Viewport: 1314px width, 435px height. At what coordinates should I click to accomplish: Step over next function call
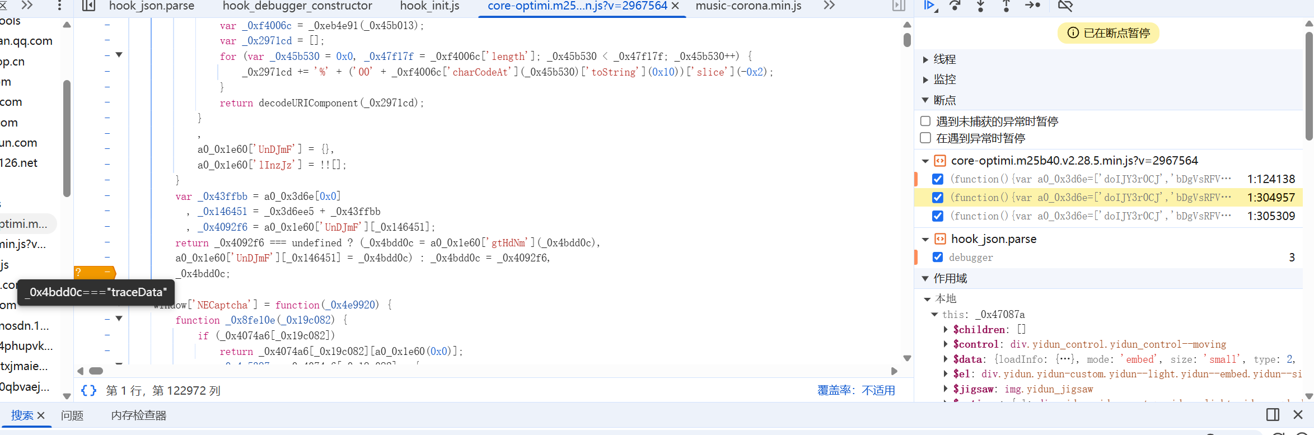(x=955, y=6)
